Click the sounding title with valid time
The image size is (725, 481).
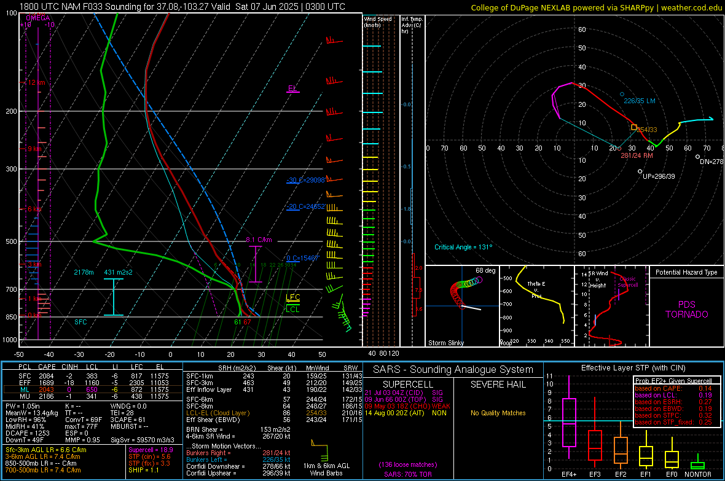coord(182,7)
